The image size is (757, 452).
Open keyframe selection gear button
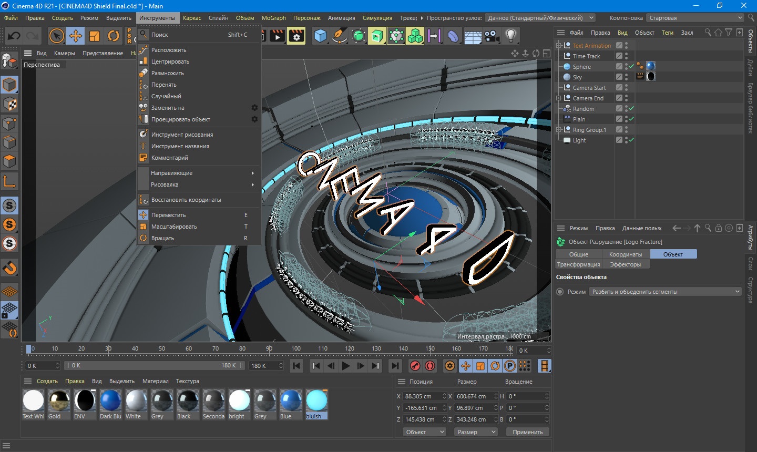(x=450, y=366)
